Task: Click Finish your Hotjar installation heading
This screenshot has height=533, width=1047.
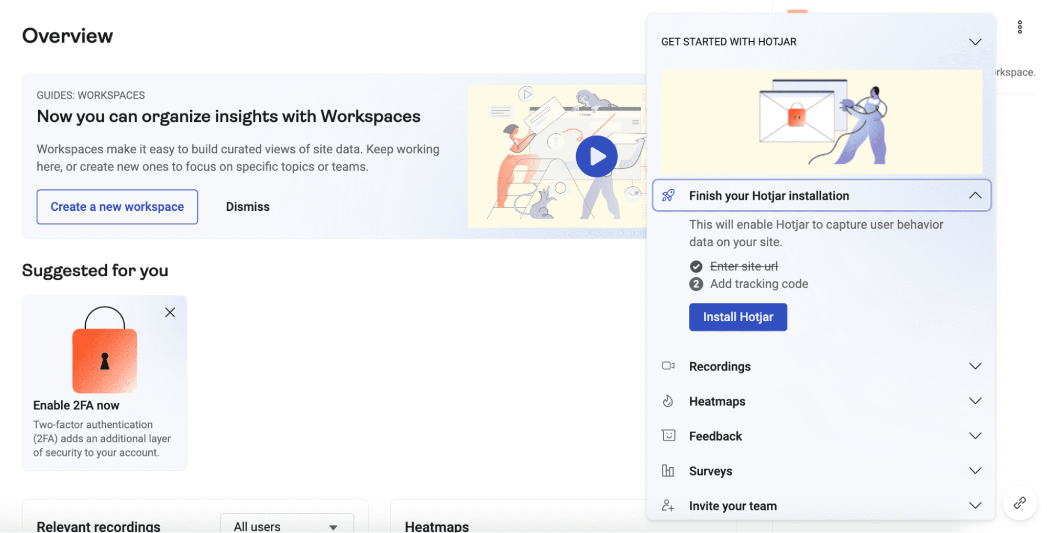Action: (769, 196)
